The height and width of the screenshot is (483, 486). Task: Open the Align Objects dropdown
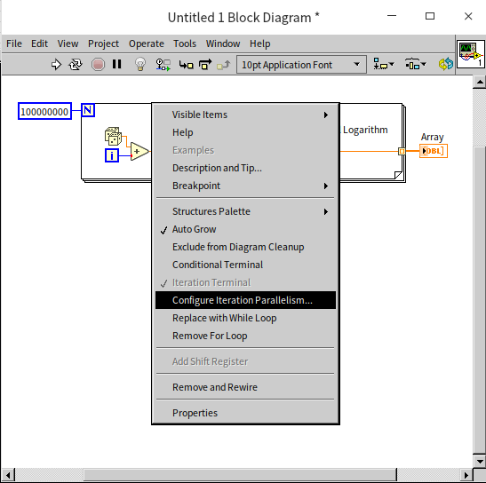(x=384, y=65)
